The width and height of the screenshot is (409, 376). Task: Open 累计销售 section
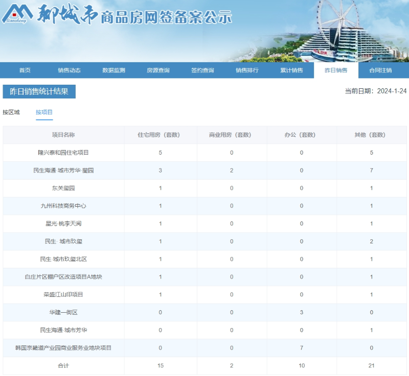click(291, 70)
